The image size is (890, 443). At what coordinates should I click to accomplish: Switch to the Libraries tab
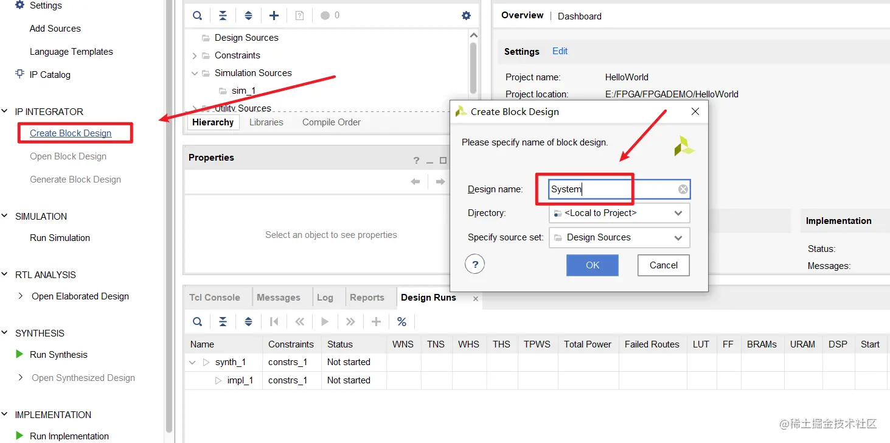coord(266,122)
